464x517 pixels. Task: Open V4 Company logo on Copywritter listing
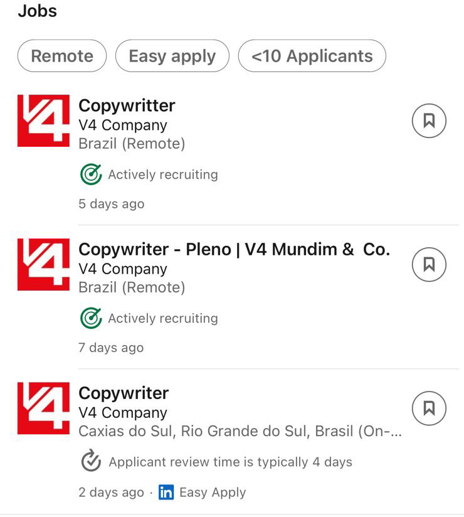[43, 120]
